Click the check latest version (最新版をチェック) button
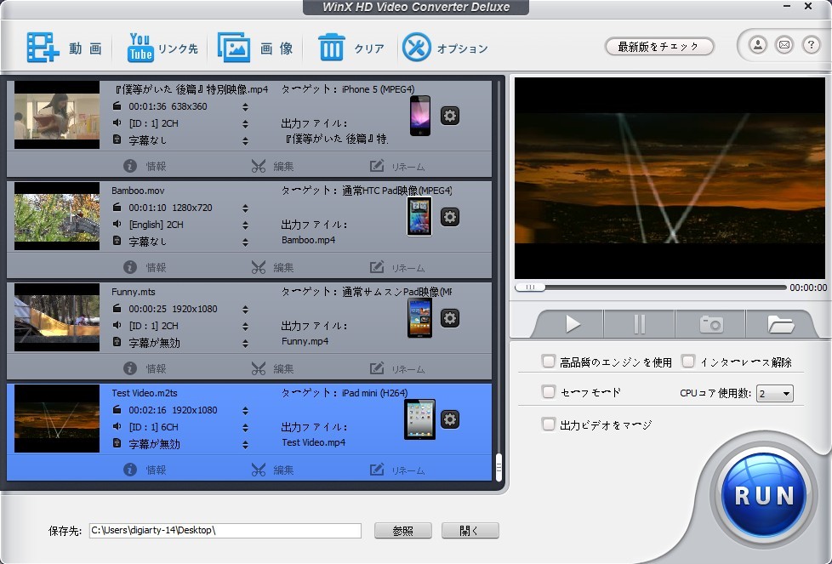Image resolution: width=832 pixels, height=564 pixels. click(x=659, y=47)
